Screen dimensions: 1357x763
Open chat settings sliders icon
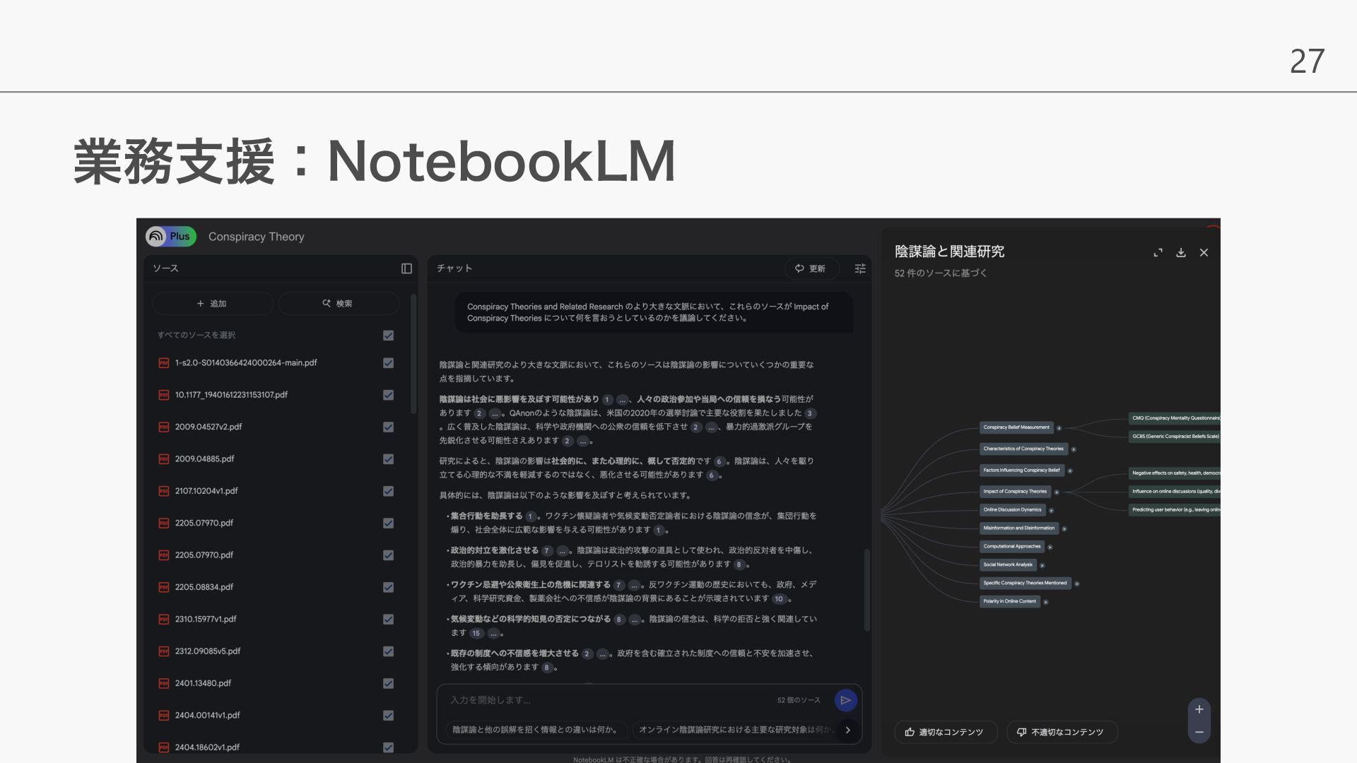click(x=860, y=268)
